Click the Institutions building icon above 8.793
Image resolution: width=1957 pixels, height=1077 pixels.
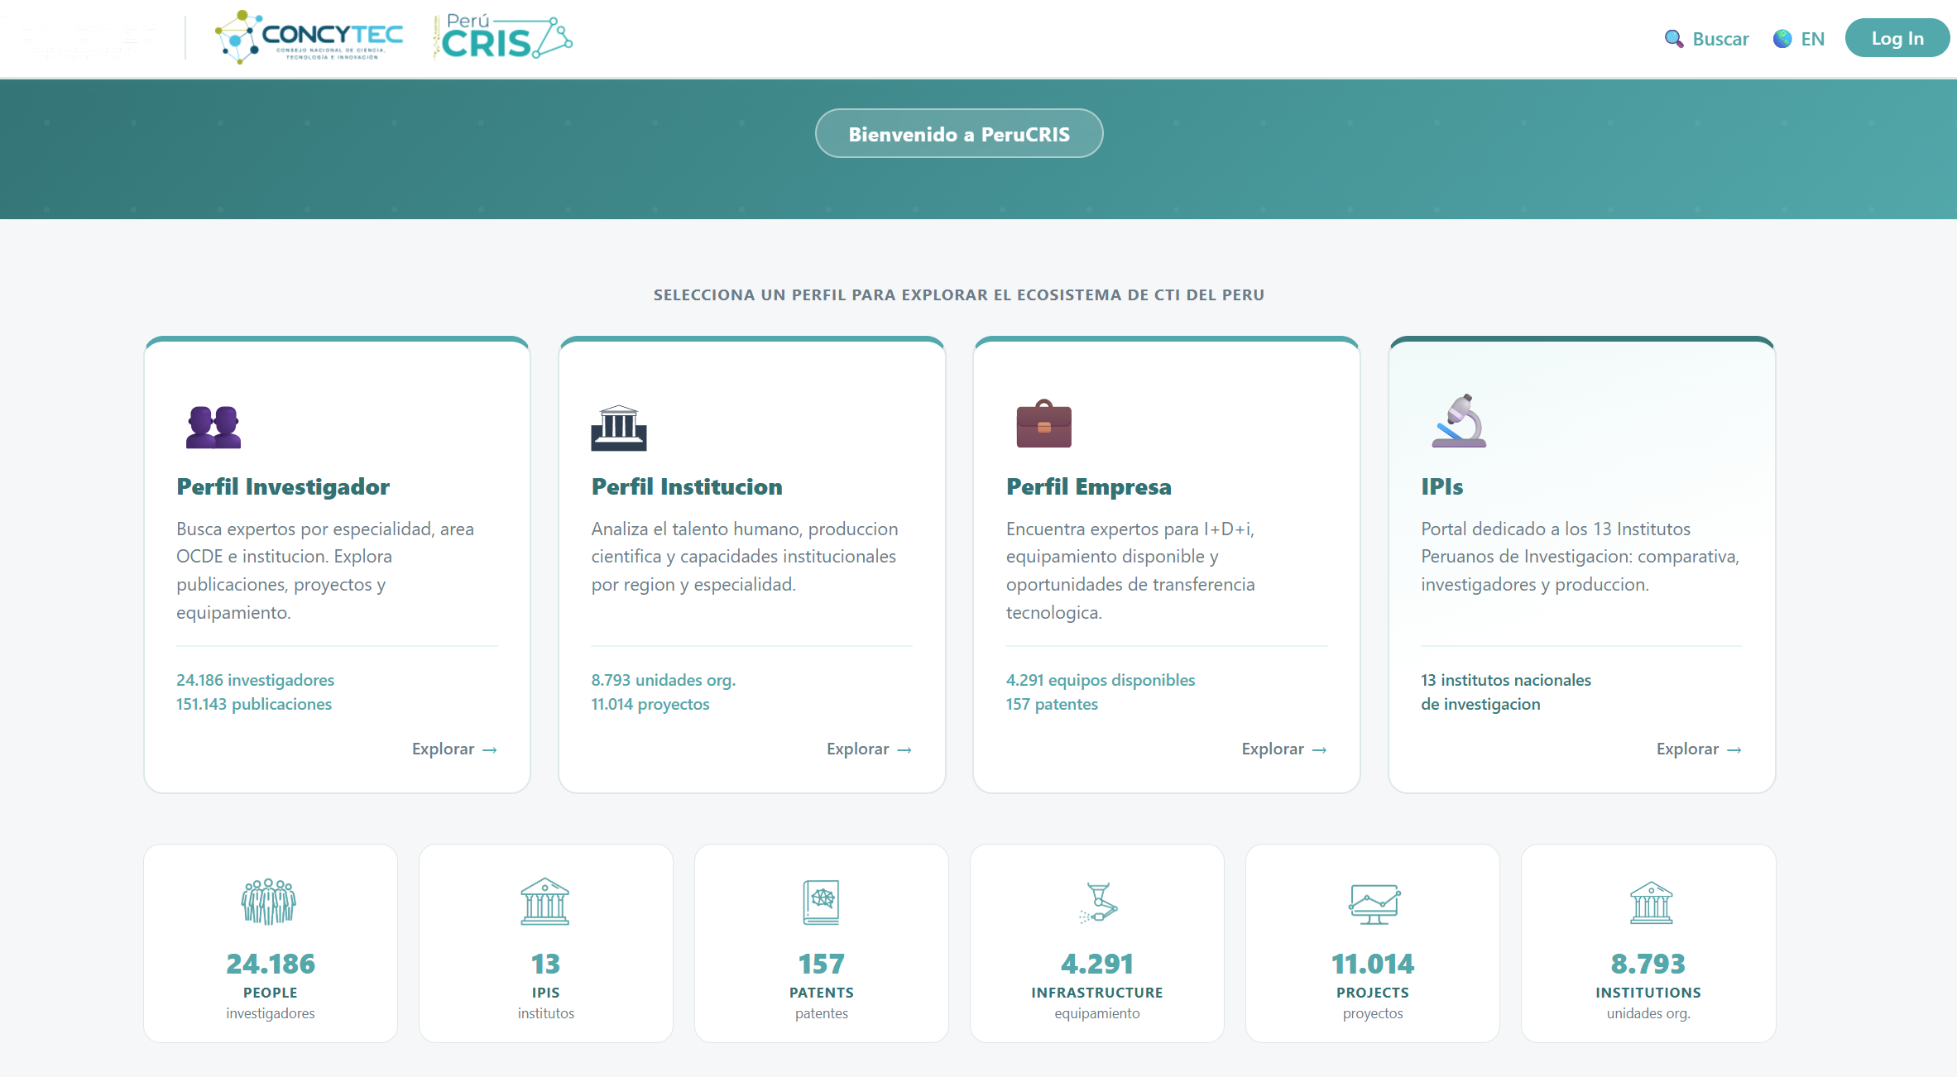(x=1651, y=902)
